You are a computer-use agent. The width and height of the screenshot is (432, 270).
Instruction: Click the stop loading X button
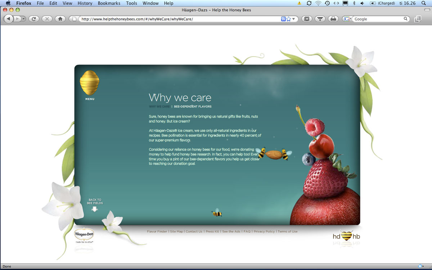tap(47, 19)
